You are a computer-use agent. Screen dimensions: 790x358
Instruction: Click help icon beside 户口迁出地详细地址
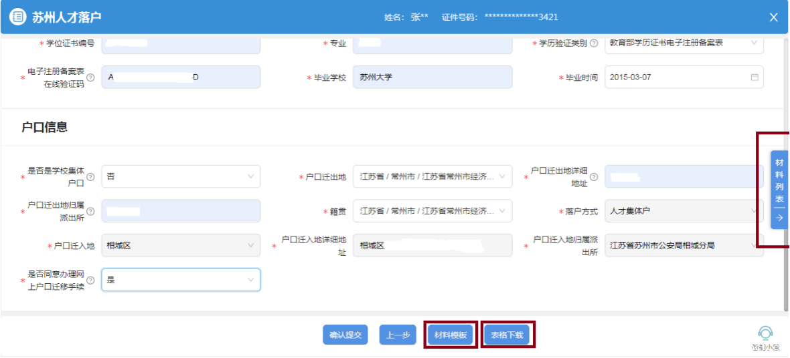pos(593,177)
